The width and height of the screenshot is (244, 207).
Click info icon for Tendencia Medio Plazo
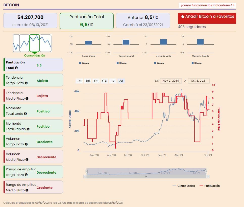tap(27, 98)
